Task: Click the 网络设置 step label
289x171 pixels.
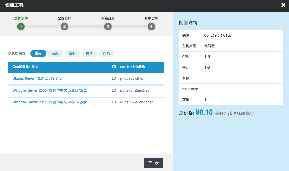Action: pyautogui.click(x=108, y=18)
